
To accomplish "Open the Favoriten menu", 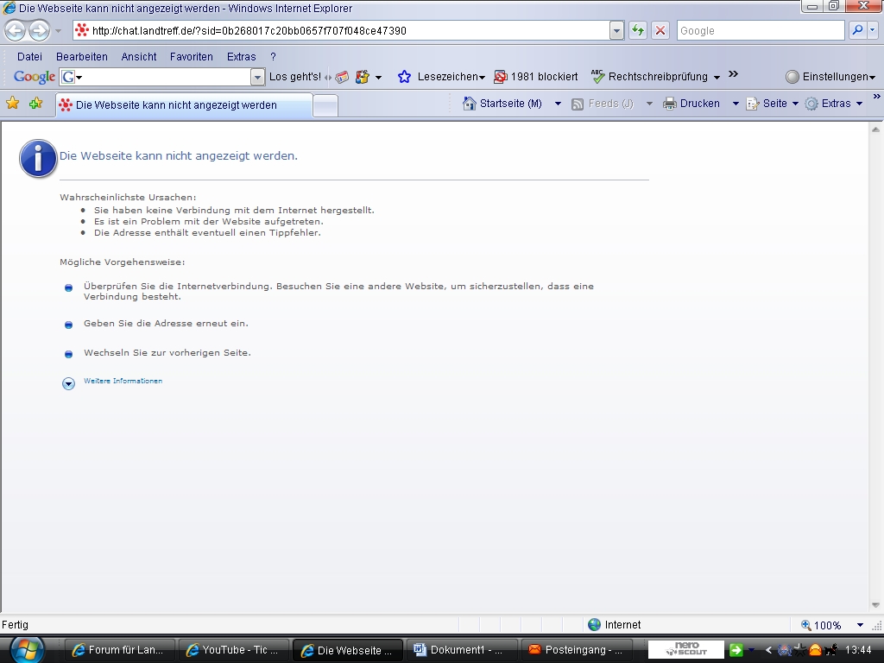I will (x=191, y=57).
